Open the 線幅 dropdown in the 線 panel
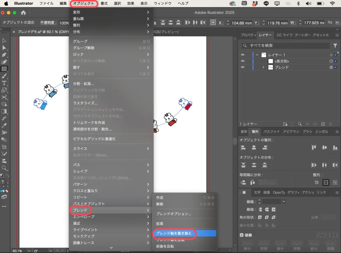The image size is (341, 253). coord(284,201)
